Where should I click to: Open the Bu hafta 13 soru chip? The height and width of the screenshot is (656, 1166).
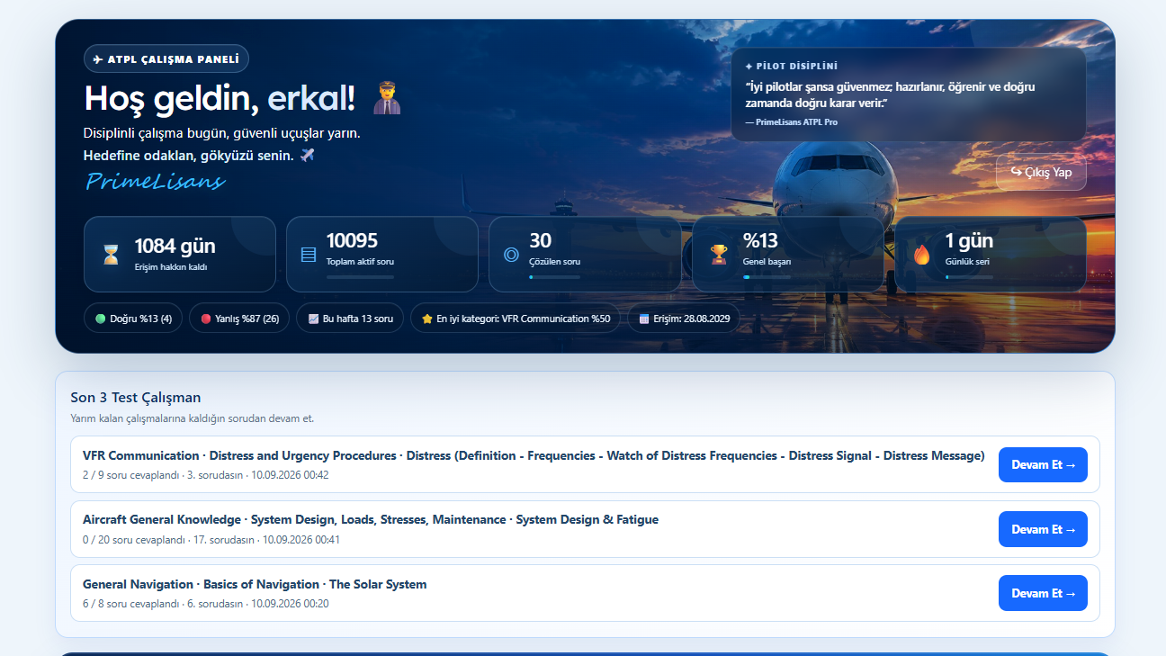350,319
